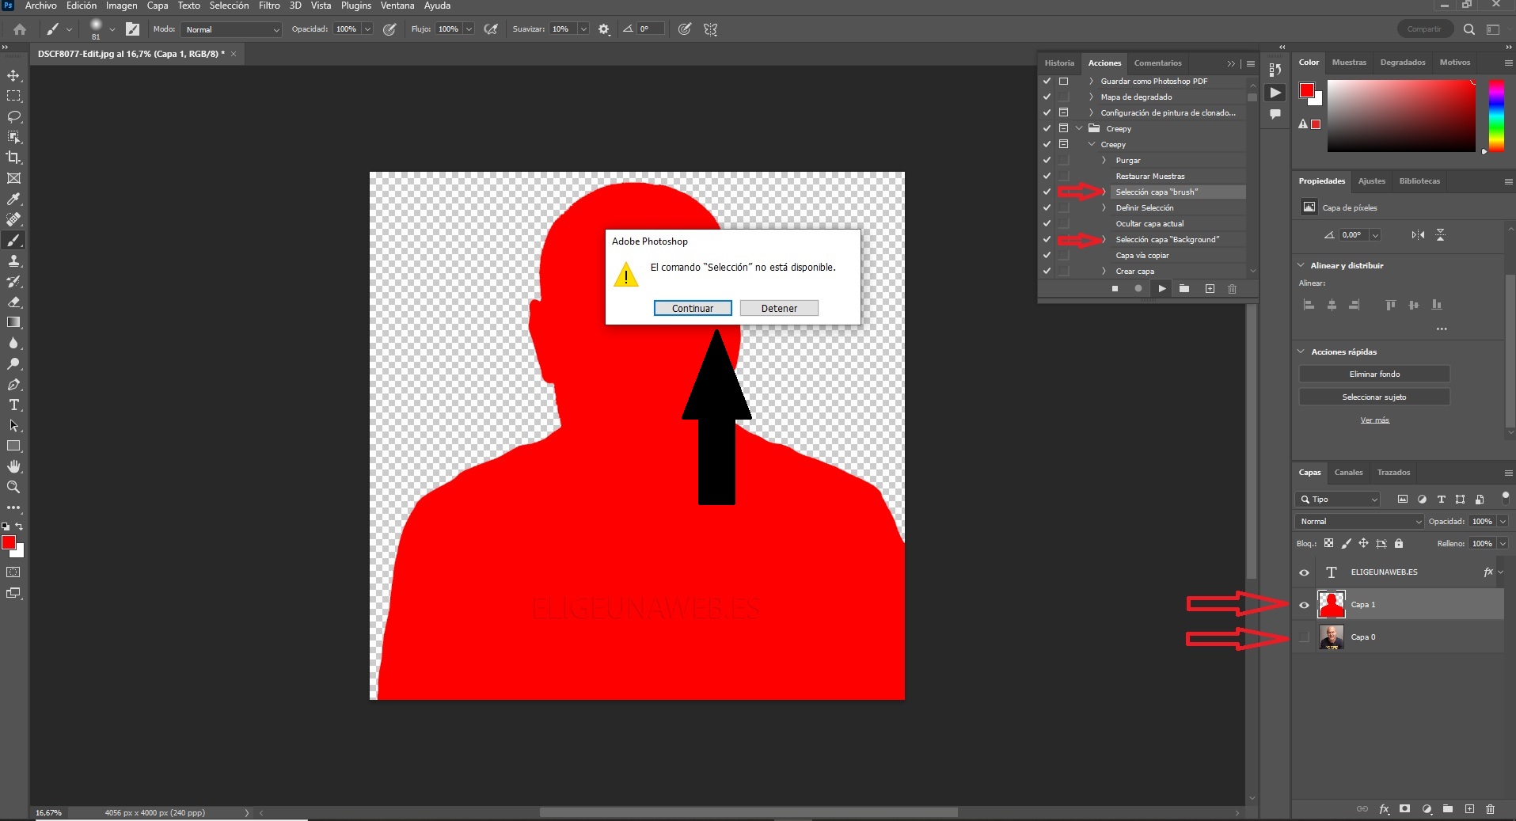
Task: Switch to the Canales tab
Action: (1348, 473)
